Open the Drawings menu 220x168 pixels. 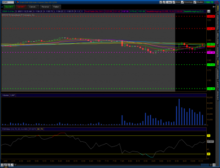pos(188,2)
